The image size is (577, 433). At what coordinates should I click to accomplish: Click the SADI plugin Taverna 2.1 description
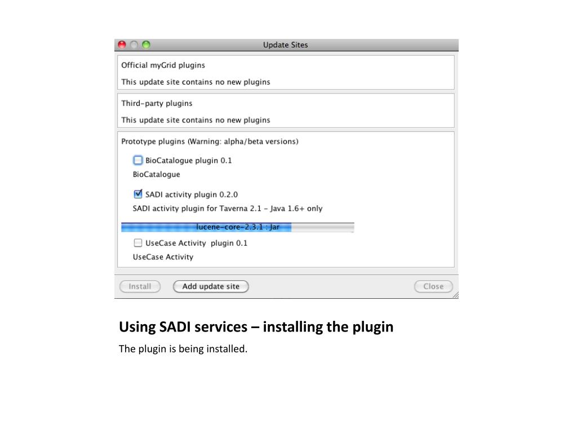point(228,209)
